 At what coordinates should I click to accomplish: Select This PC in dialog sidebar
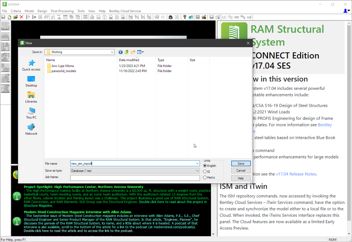pyautogui.click(x=31, y=113)
